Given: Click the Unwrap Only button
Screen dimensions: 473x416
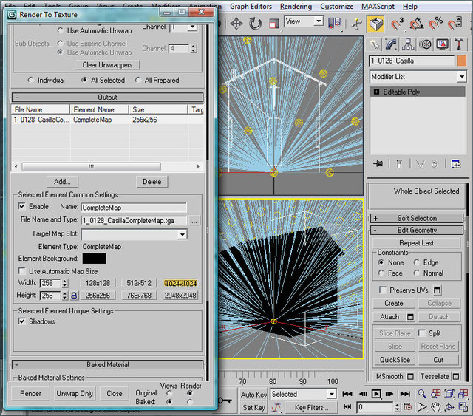Looking at the screenshot, I should (75, 393).
